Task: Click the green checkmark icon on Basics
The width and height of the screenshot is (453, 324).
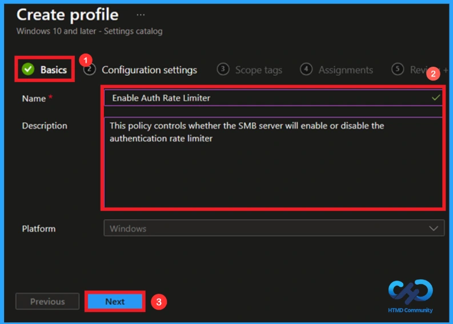Action: [x=28, y=69]
